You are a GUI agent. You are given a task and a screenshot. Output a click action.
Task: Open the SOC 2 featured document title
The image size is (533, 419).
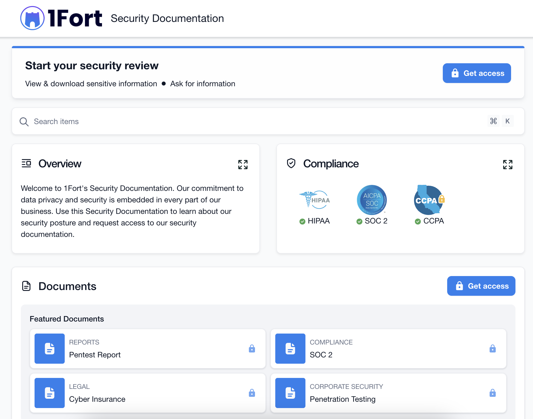[x=321, y=355]
